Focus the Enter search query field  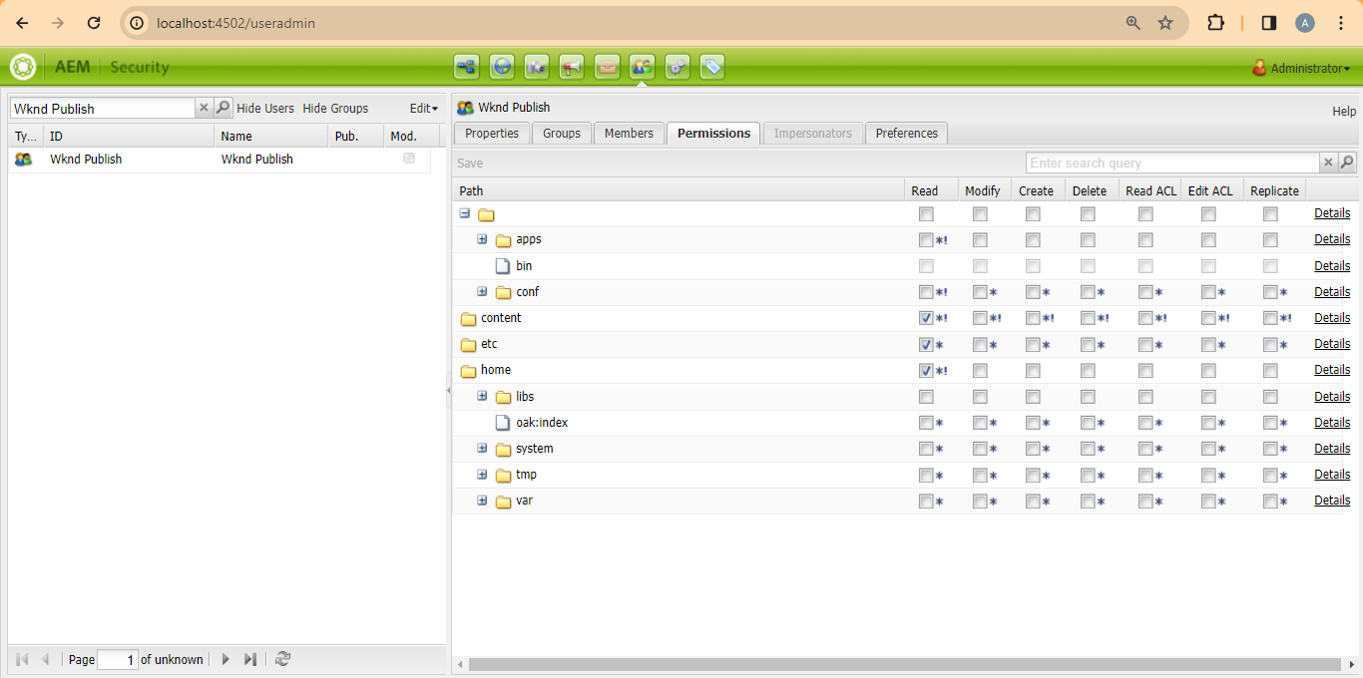(x=1172, y=163)
